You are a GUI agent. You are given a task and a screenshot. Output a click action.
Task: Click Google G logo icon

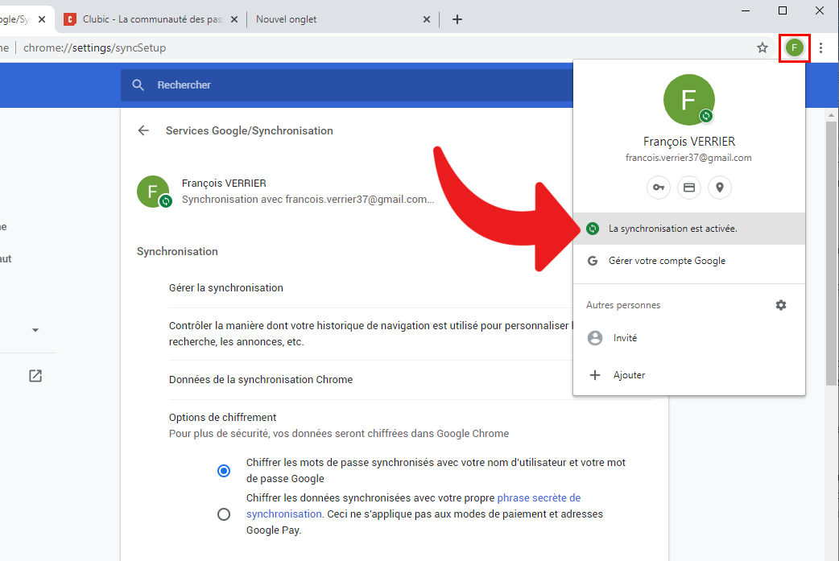click(x=593, y=261)
